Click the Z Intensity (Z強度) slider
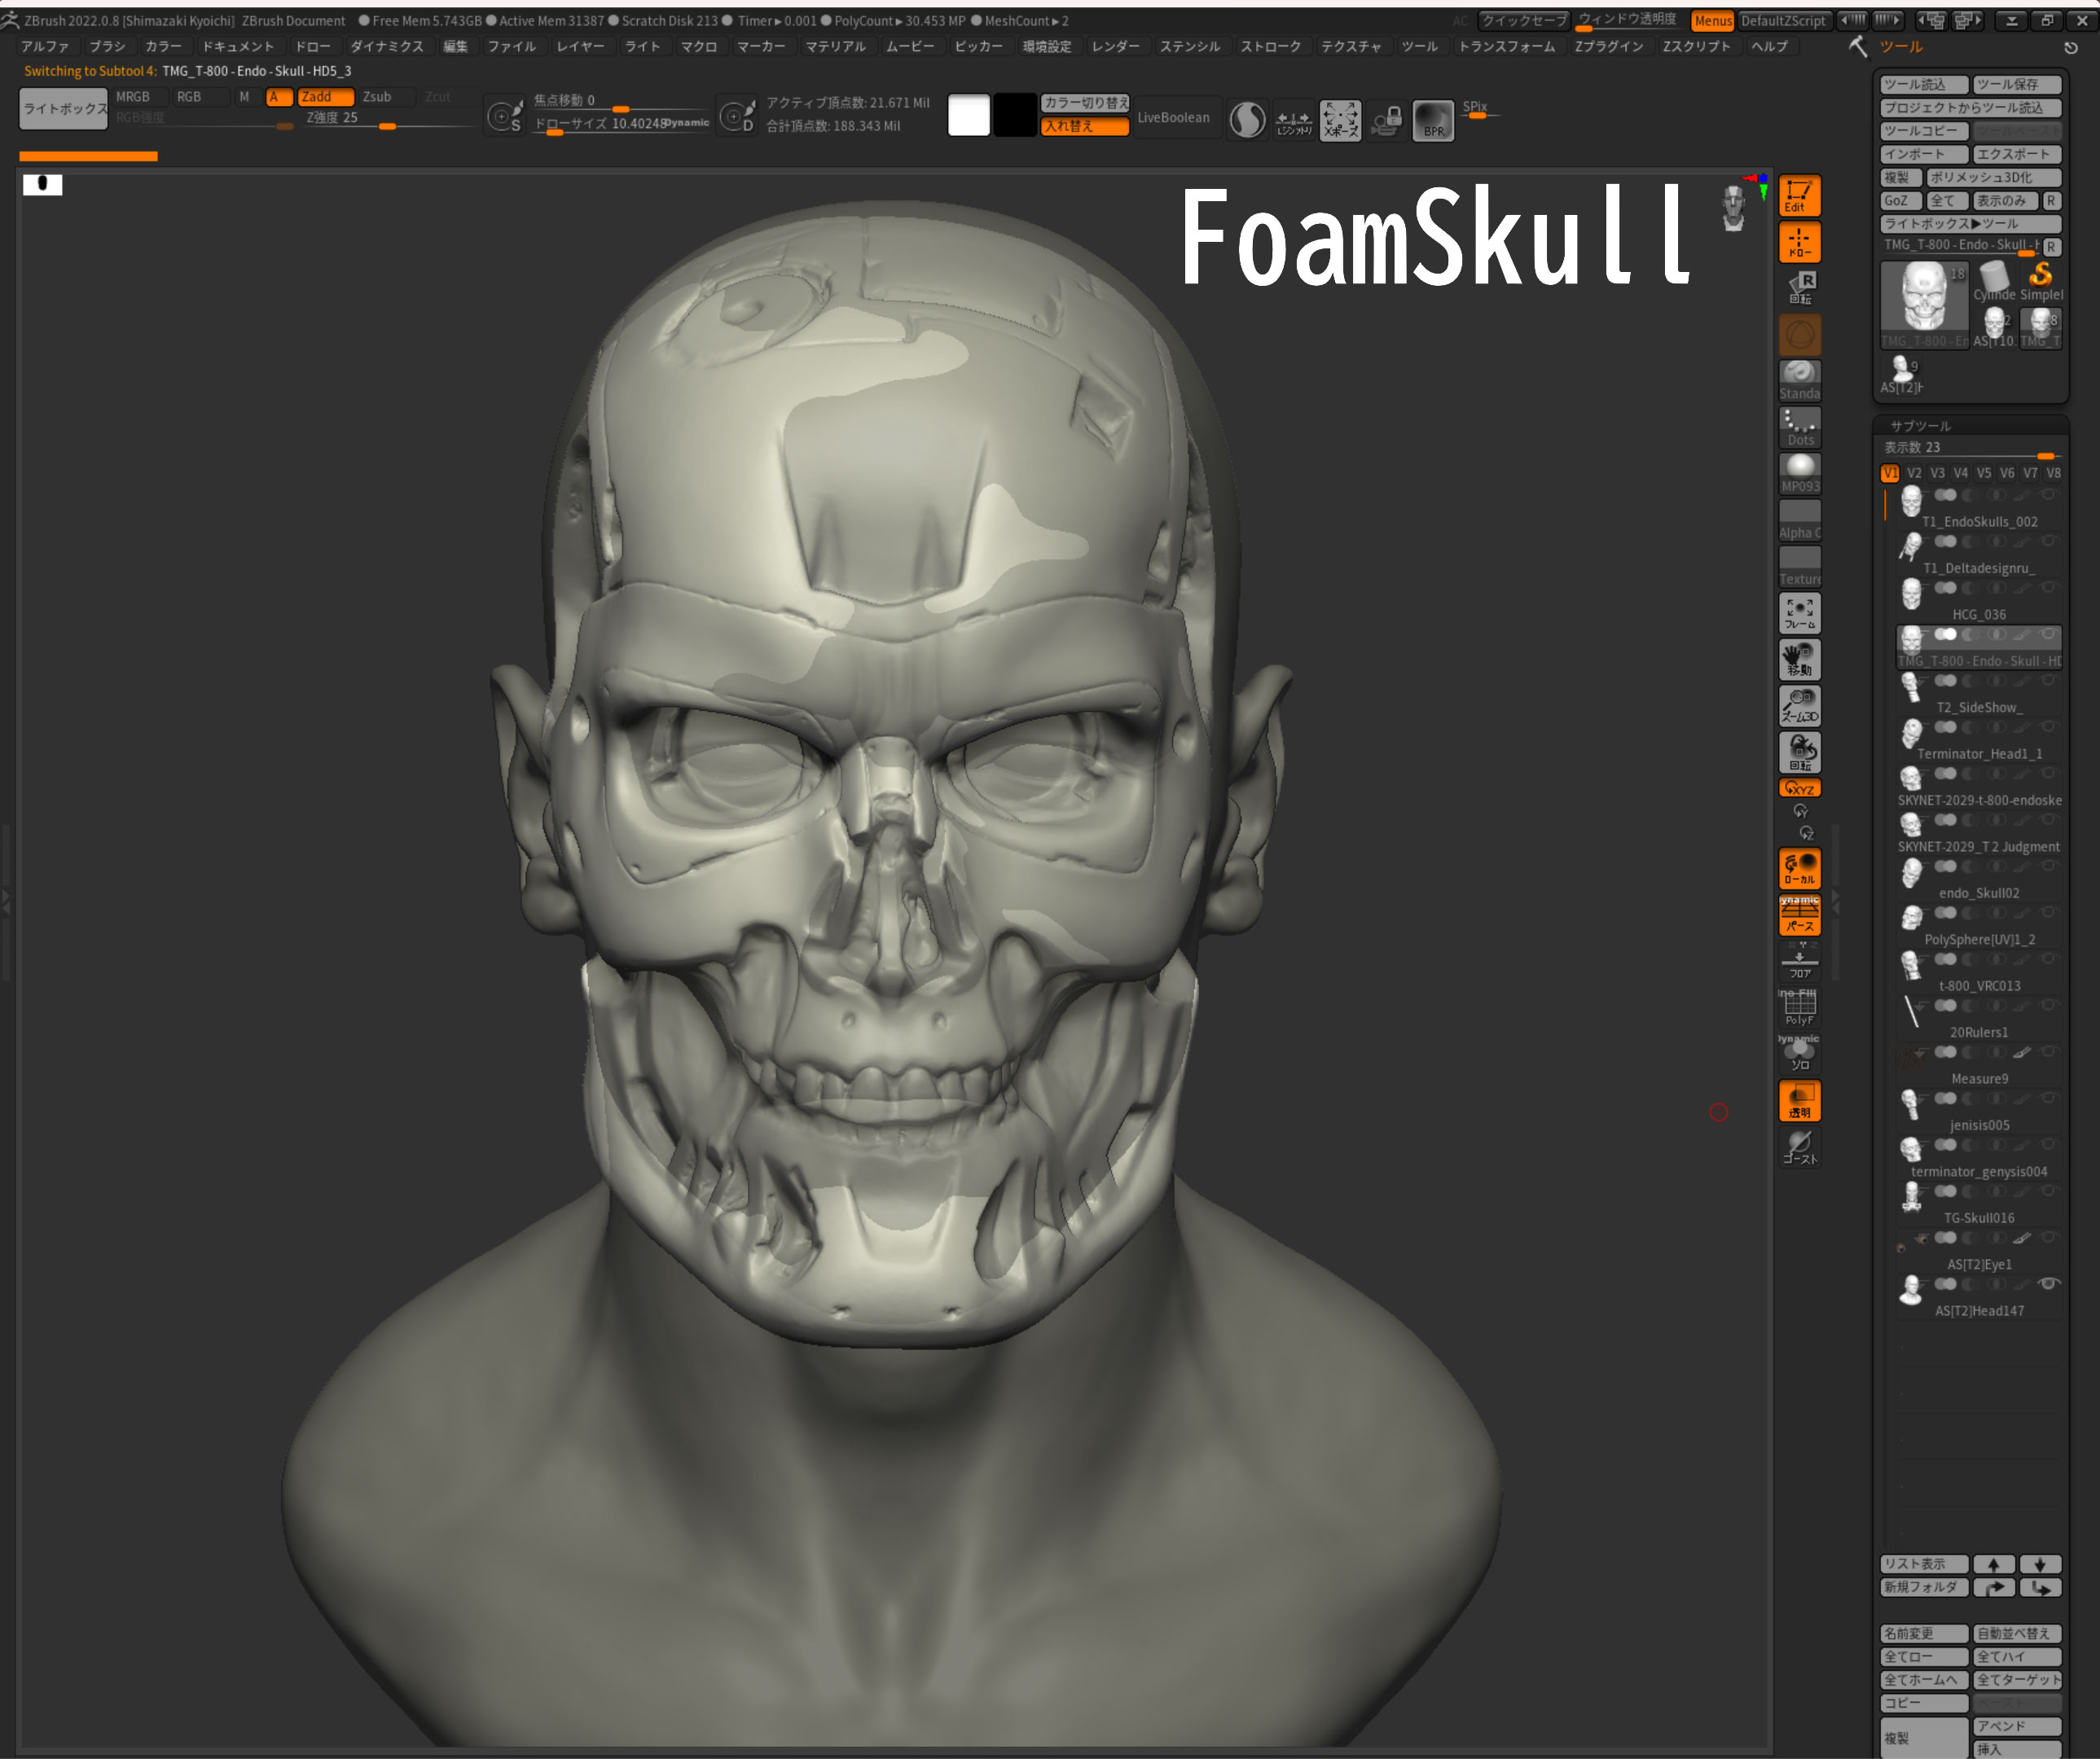Viewport: 2100px width, 1759px height. tap(389, 119)
